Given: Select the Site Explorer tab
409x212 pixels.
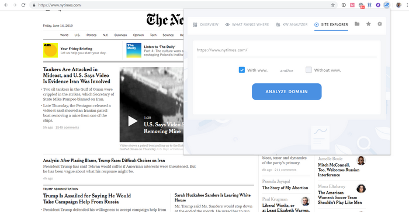Looking at the screenshot, I should click(331, 24).
